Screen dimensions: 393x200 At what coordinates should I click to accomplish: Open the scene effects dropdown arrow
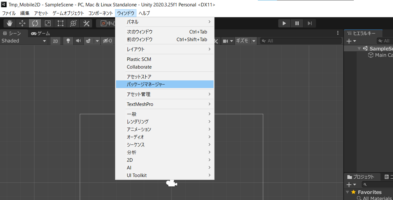pyautogui.click(x=97, y=41)
